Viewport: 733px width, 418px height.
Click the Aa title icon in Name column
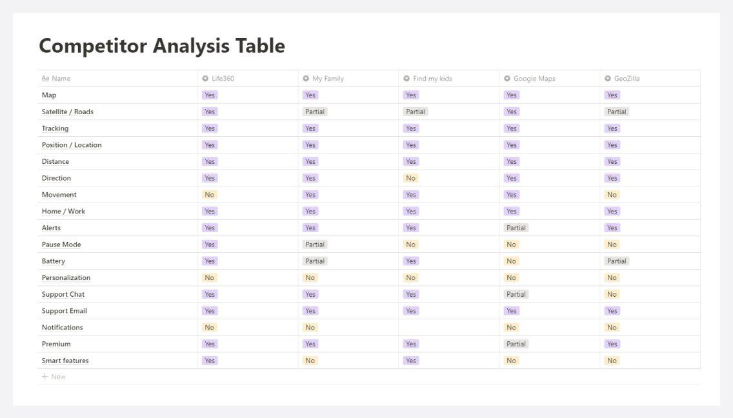tap(45, 79)
